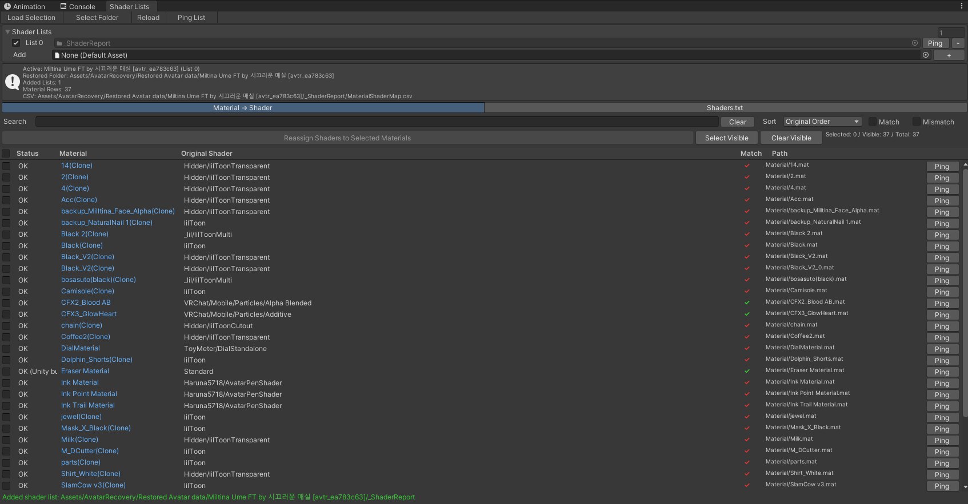Click the Load Selection button
This screenshot has height=504, width=968.
pyautogui.click(x=31, y=18)
